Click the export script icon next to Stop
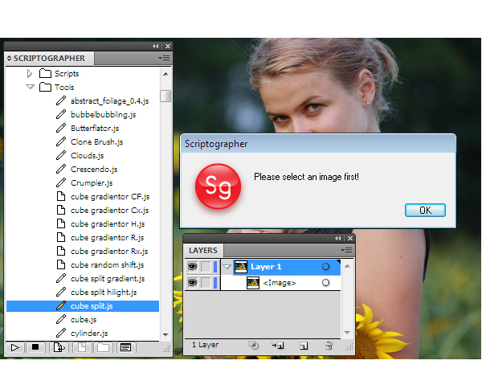Viewport: 482px width, 385px height. pos(59,348)
